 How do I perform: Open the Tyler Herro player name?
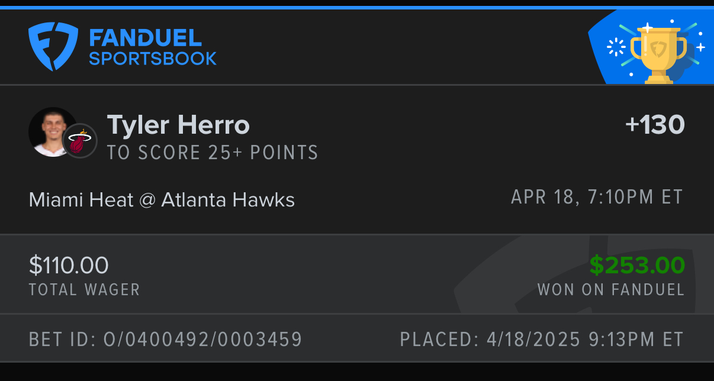(x=178, y=125)
